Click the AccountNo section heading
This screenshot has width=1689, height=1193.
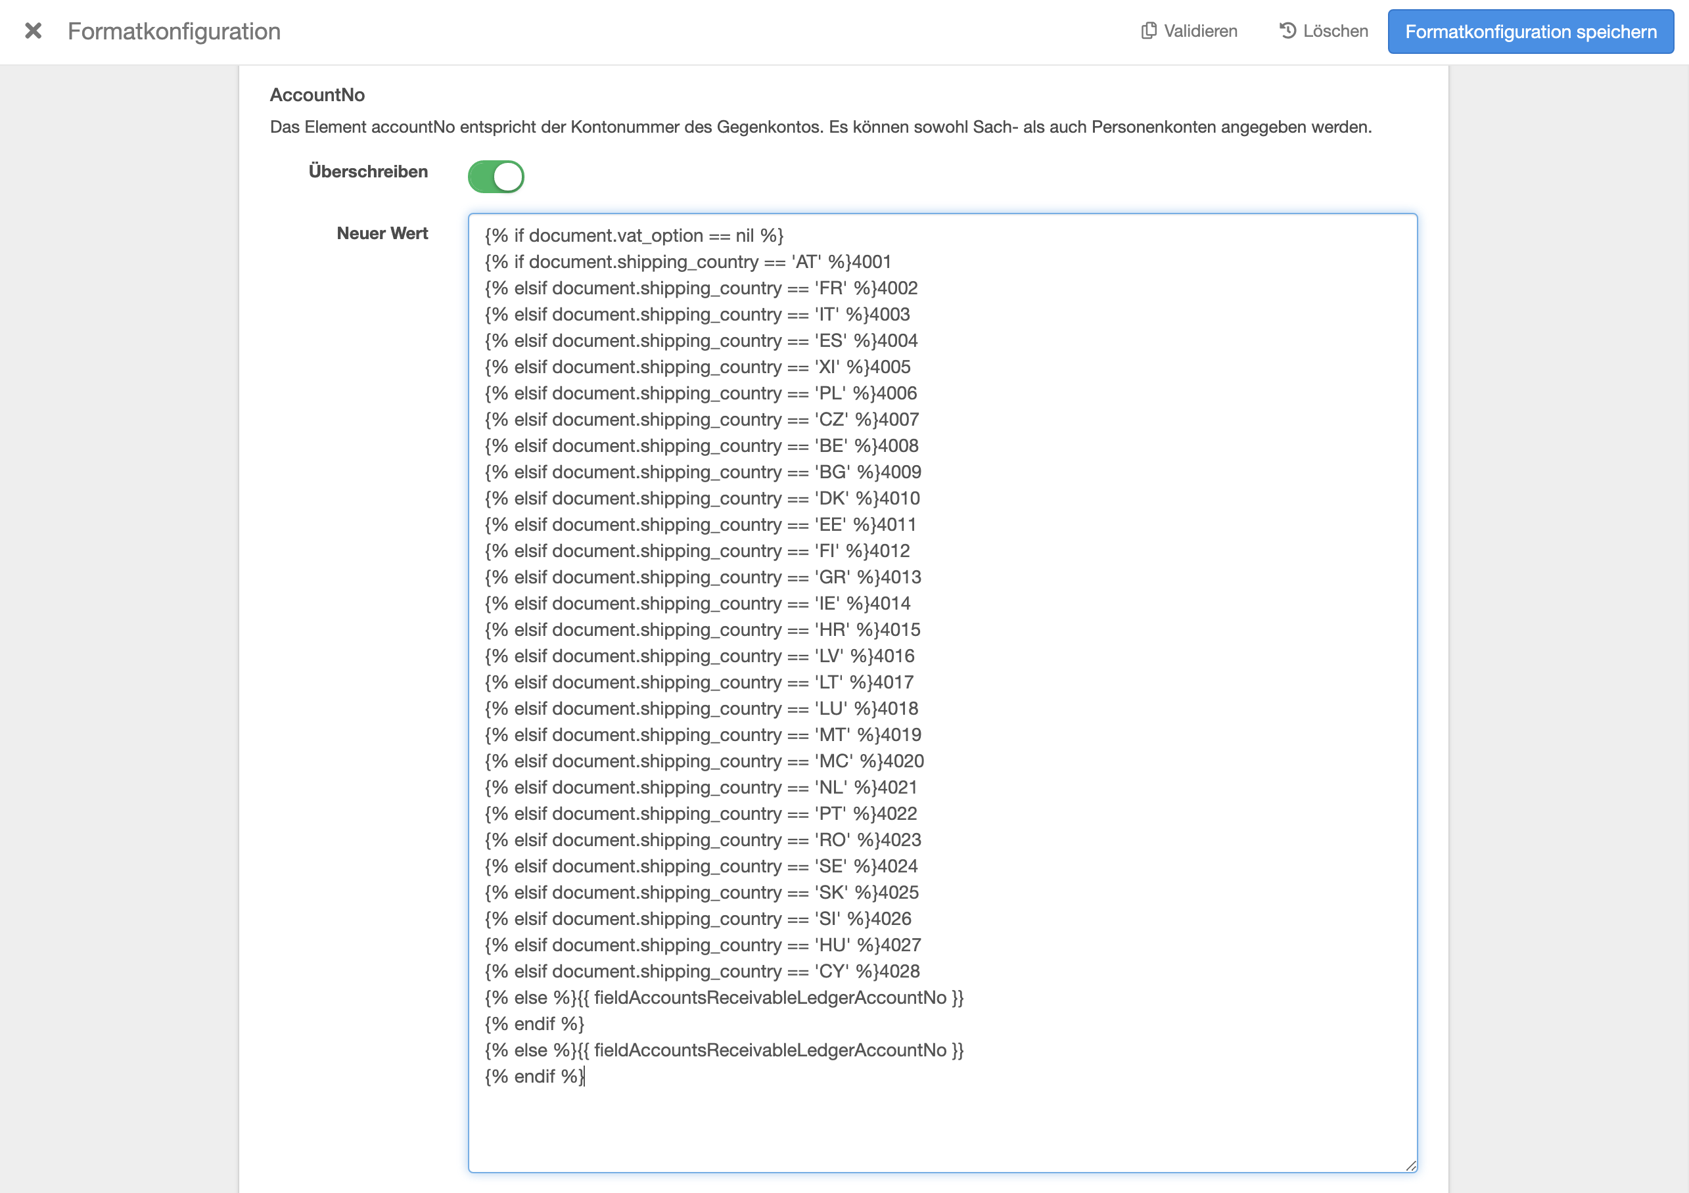click(317, 95)
